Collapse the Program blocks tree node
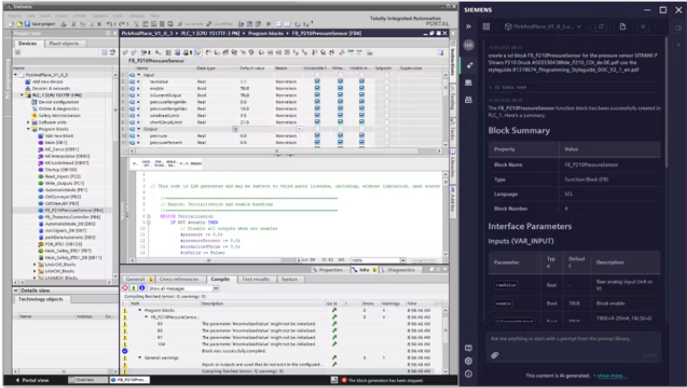 click(x=28, y=129)
